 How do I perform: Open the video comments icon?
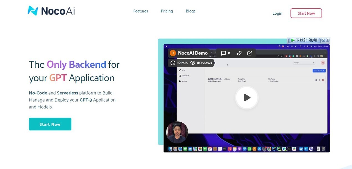(x=223, y=53)
